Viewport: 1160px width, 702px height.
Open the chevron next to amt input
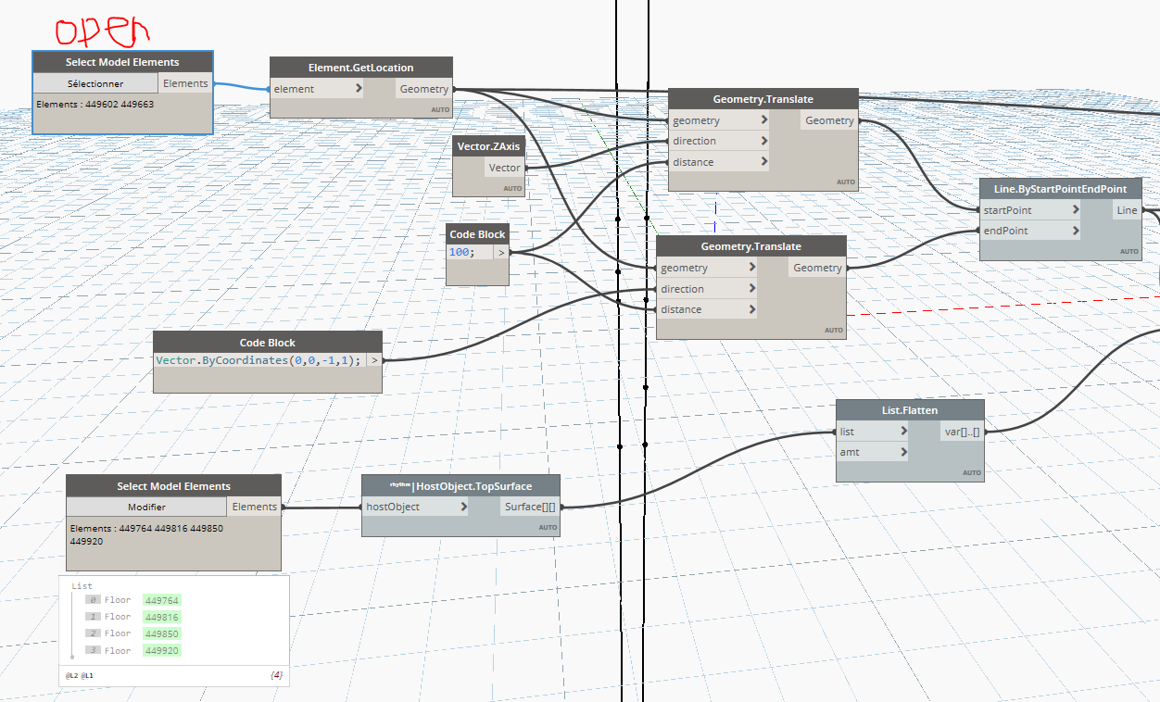coord(903,452)
